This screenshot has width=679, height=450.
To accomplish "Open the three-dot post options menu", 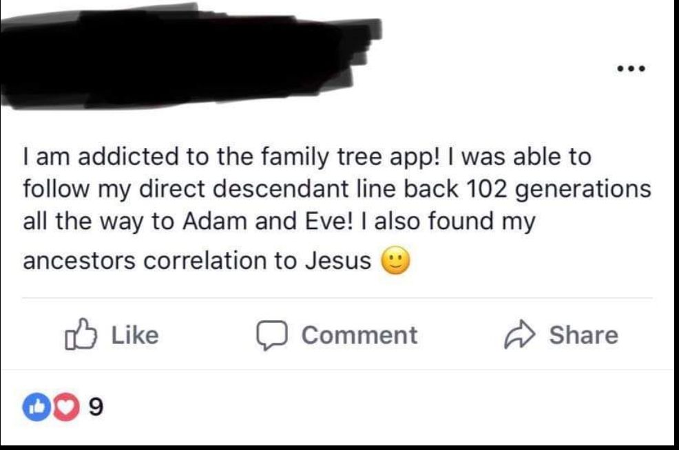I will point(630,69).
